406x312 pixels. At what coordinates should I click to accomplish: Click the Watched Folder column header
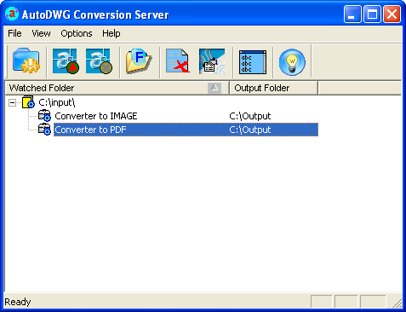click(117, 88)
